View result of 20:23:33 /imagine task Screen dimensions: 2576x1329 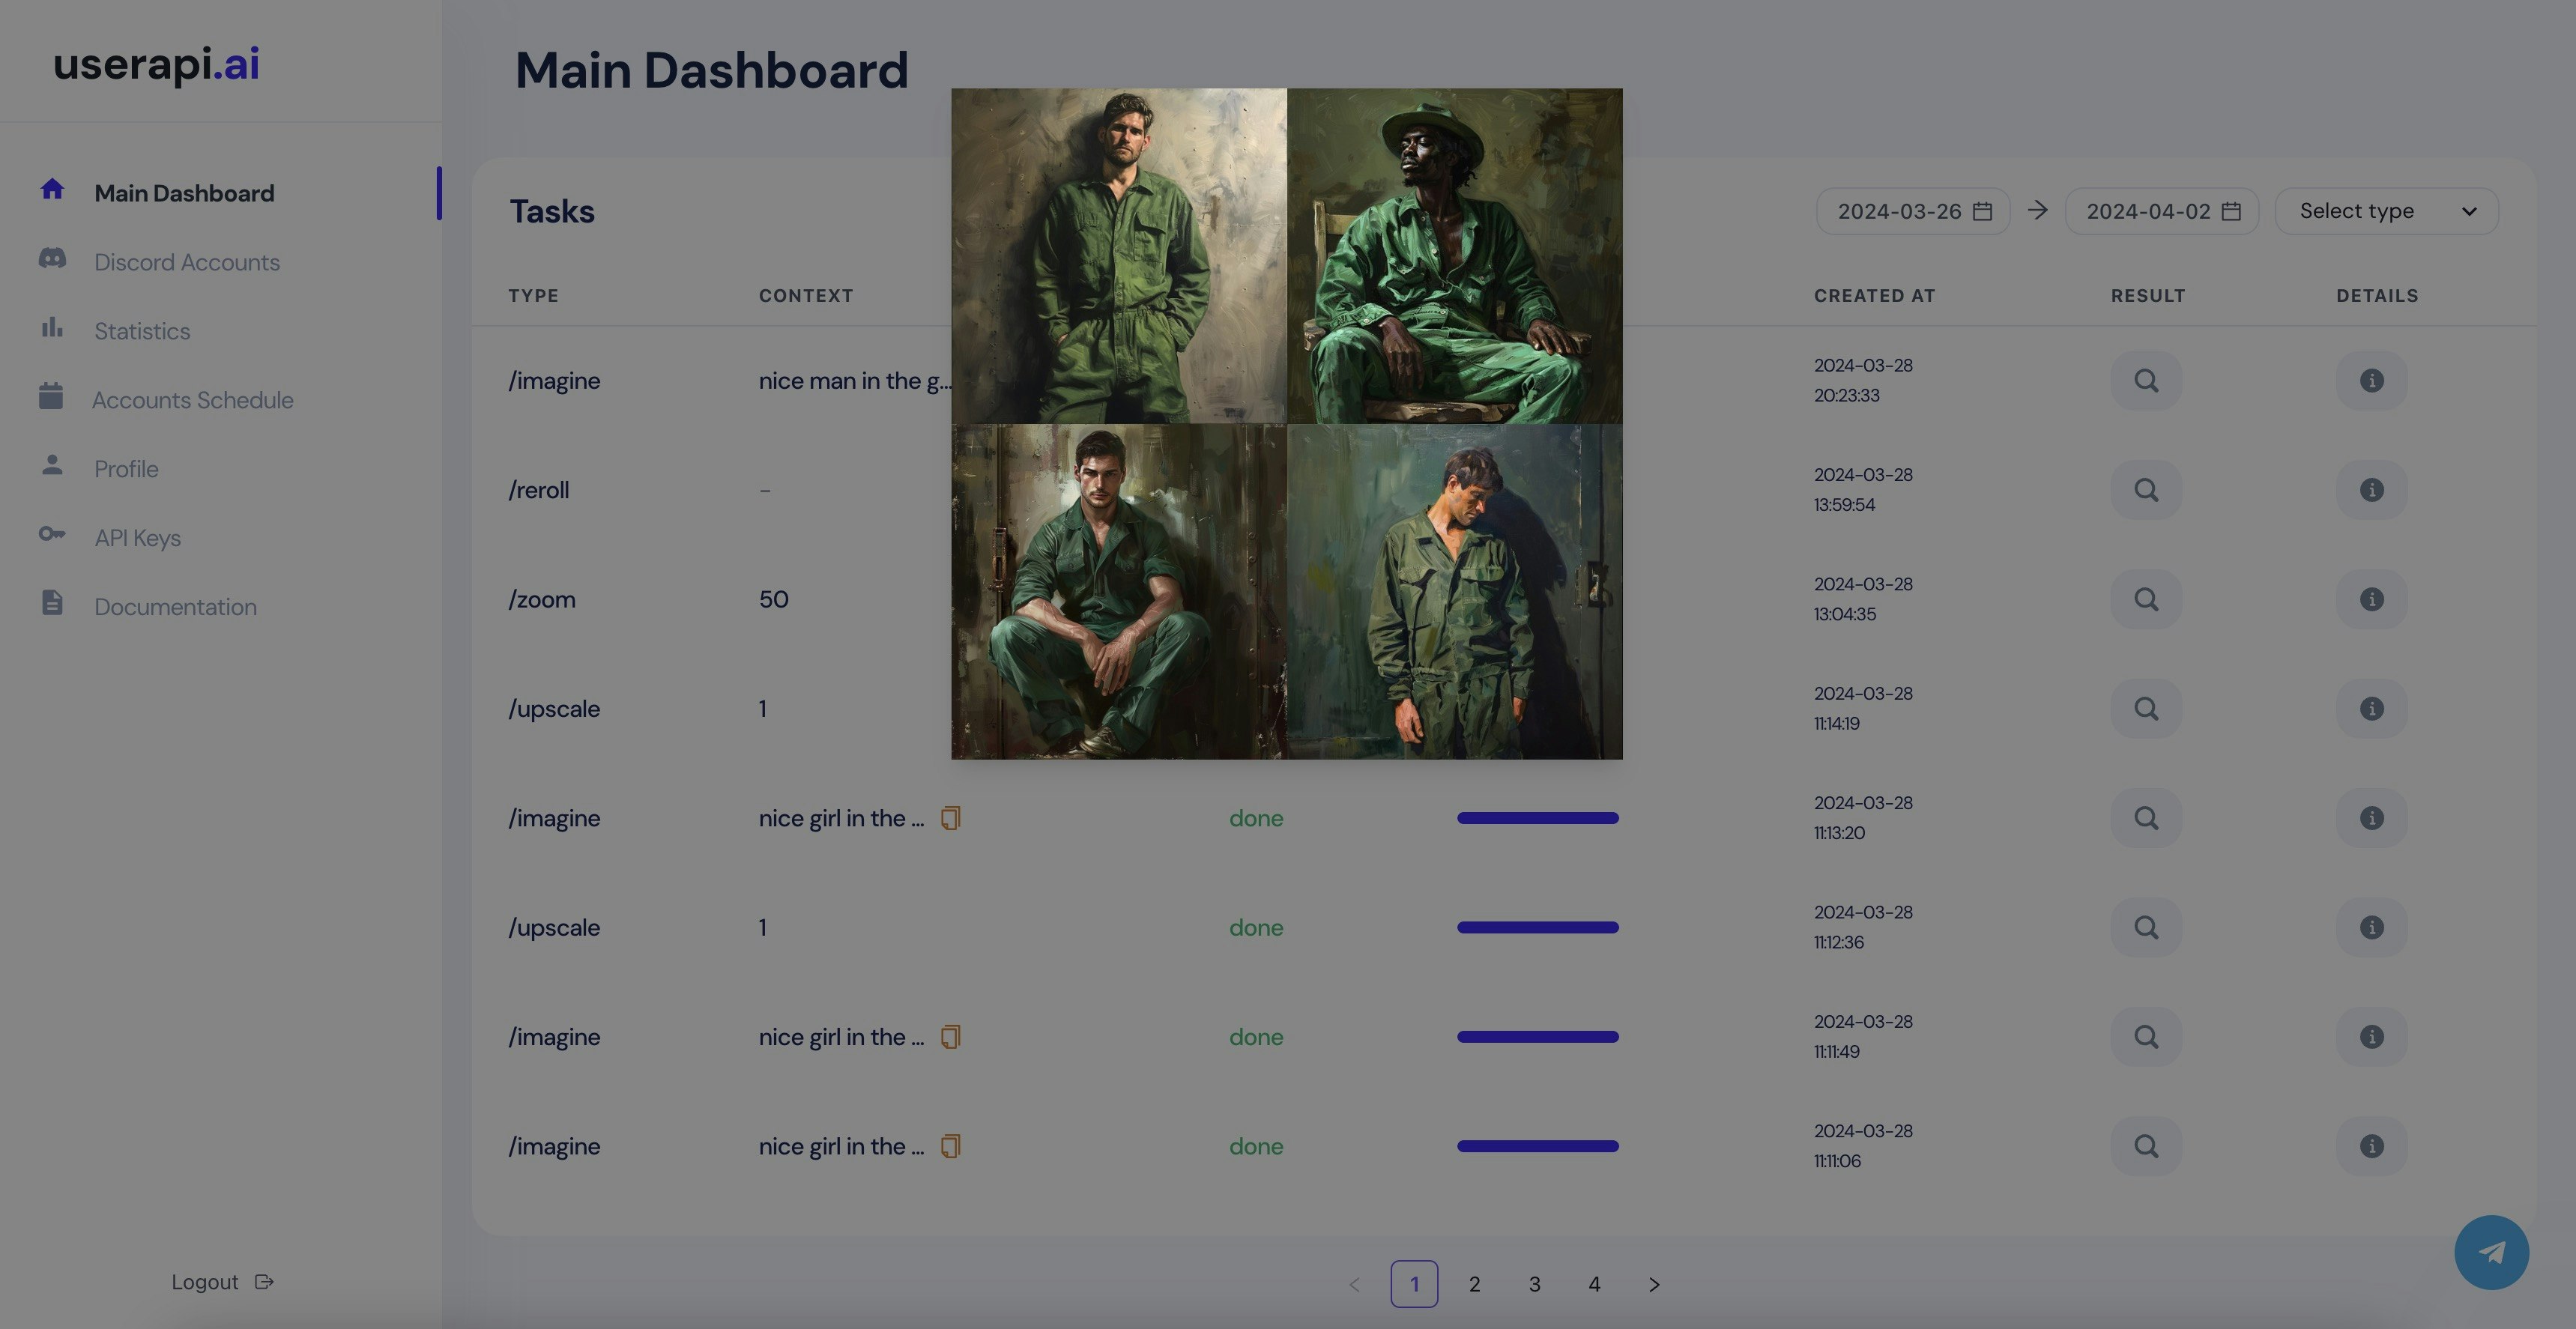pyautogui.click(x=2145, y=381)
